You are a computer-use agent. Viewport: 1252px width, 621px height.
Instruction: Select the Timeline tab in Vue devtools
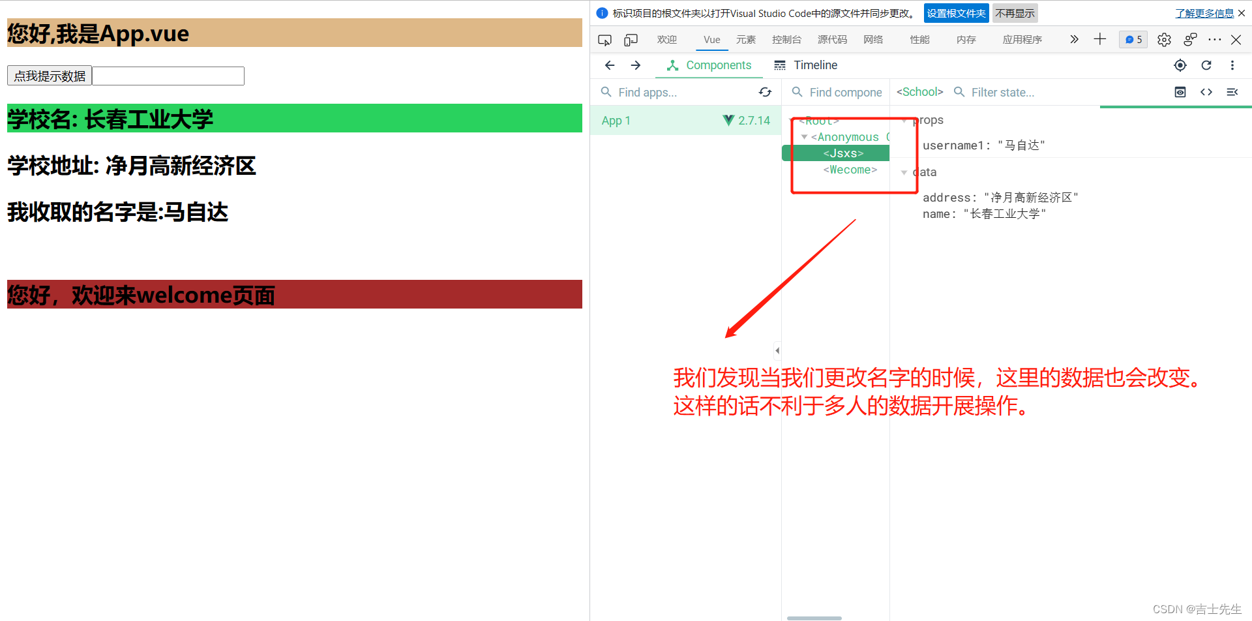[806, 65]
